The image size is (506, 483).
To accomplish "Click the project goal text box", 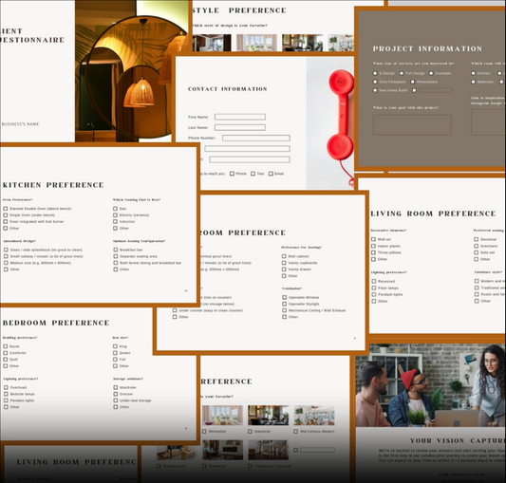I will click(x=412, y=124).
